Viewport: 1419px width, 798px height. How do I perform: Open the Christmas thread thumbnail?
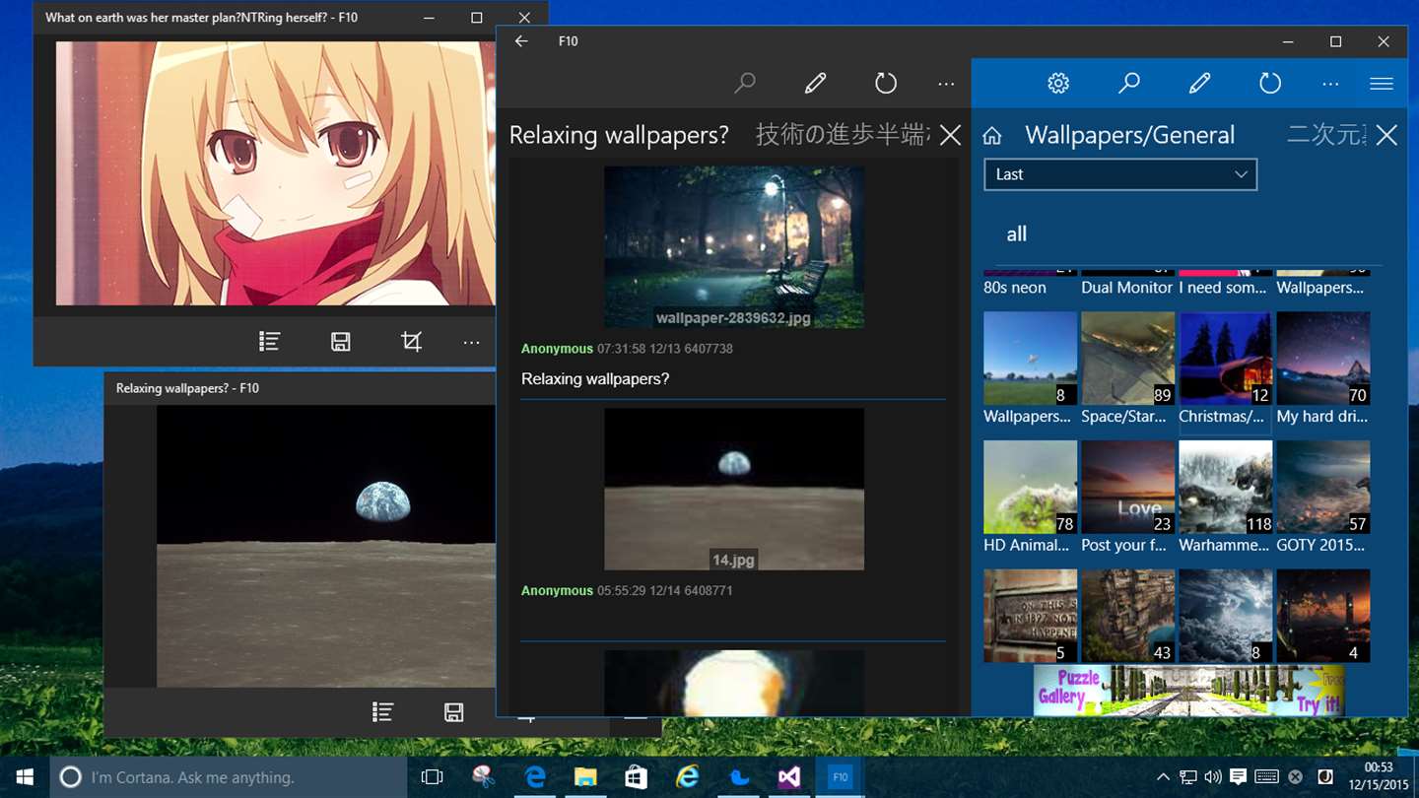[1225, 359]
